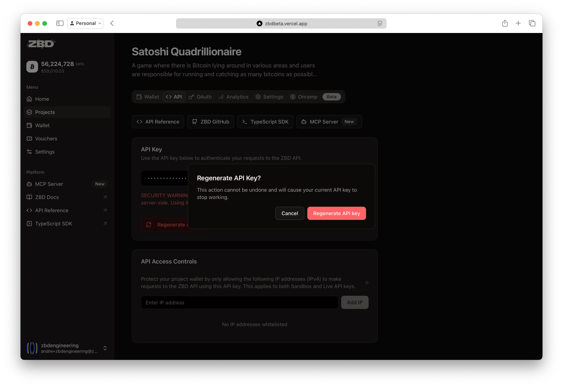The width and height of the screenshot is (563, 387).
Task: Open the Analytics tab
Action: pyautogui.click(x=234, y=97)
